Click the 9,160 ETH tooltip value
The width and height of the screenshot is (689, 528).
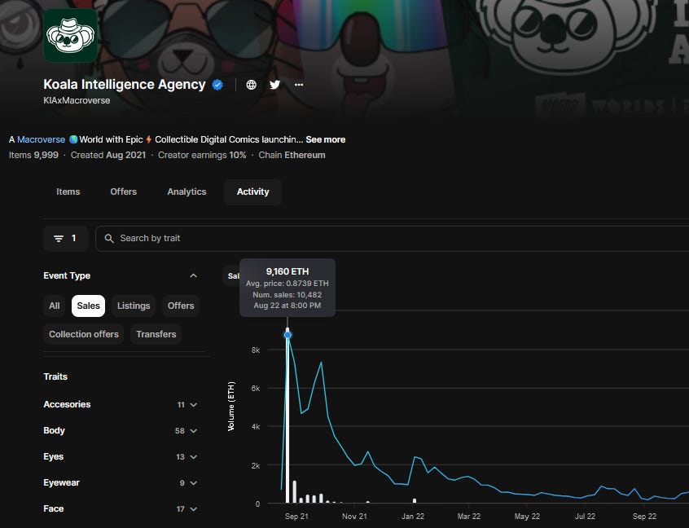[287, 271]
